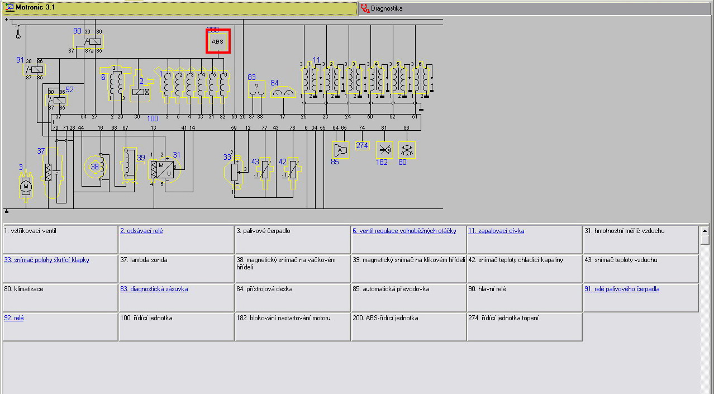The width and height of the screenshot is (714, 394).
Task: Select cell '85. automatická převodovka'
Action: [409, 297]
